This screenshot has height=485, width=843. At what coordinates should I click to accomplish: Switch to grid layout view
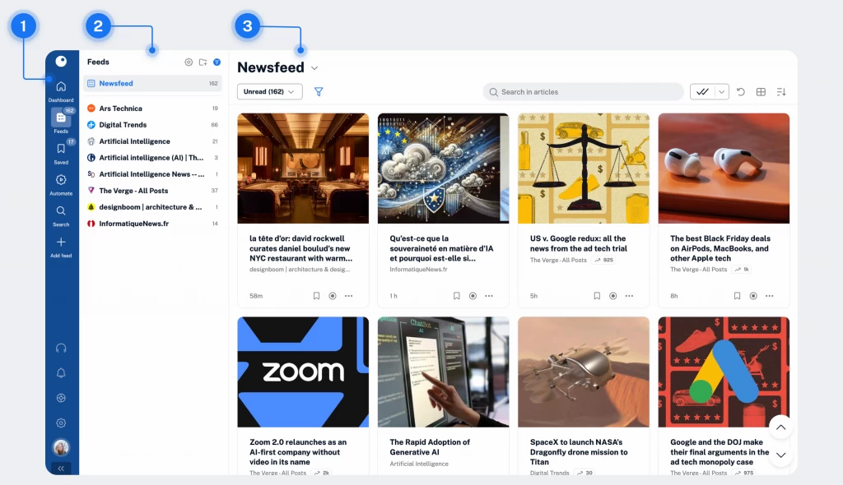(x=761, y=91)
